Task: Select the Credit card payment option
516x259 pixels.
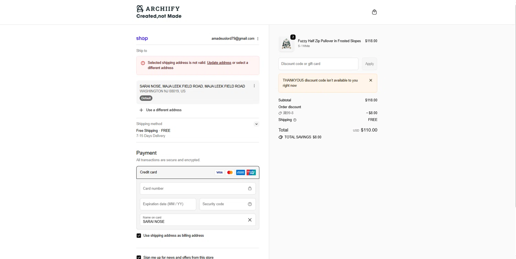Action: coord(198,172)
